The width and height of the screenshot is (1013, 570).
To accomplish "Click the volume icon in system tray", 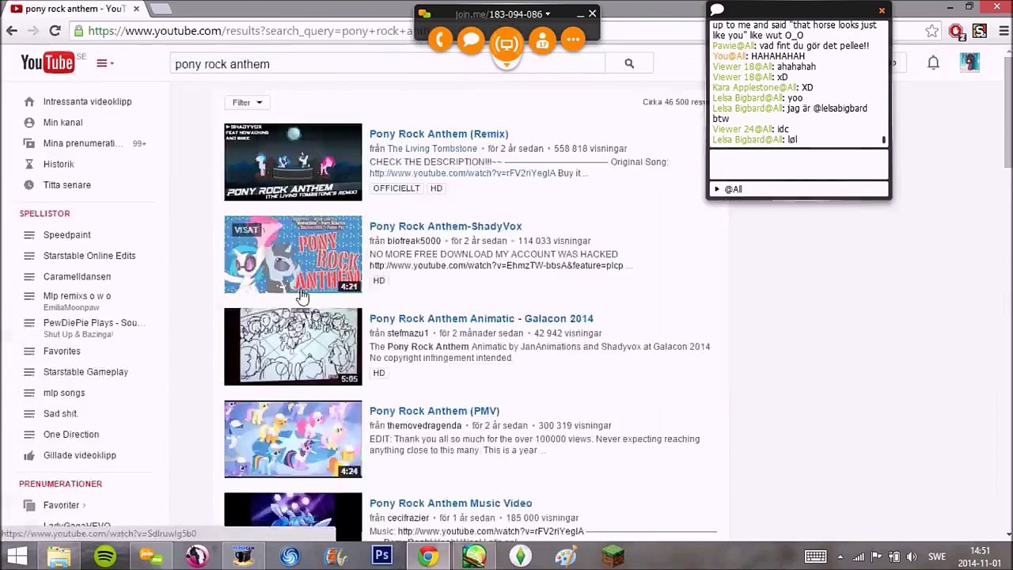I will pyautogui.click(x=911, y=557).
